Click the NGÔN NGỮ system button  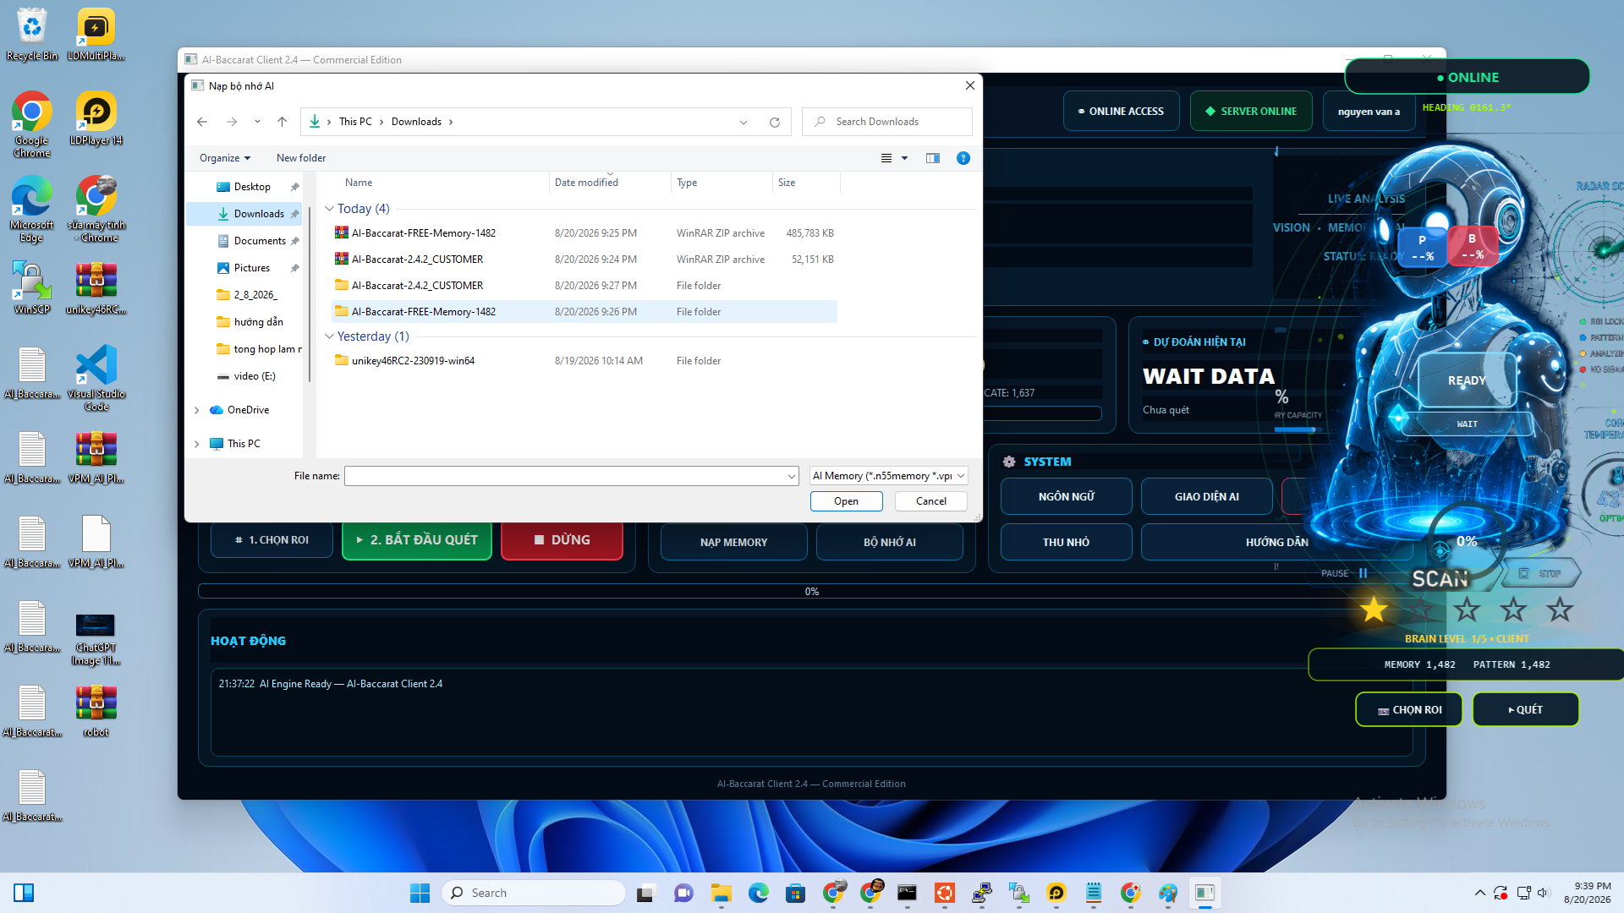coord(1066,496)
